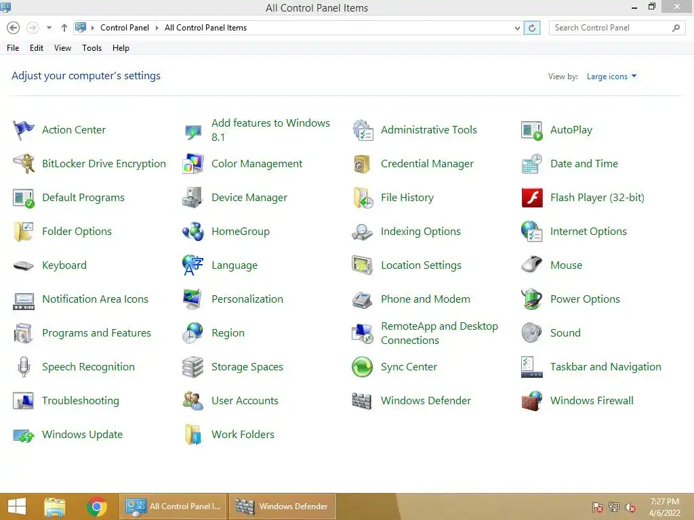Click the Folder Options icon
Screen dimensions: 694x520
pyautogui.click(x=24, y=232)
